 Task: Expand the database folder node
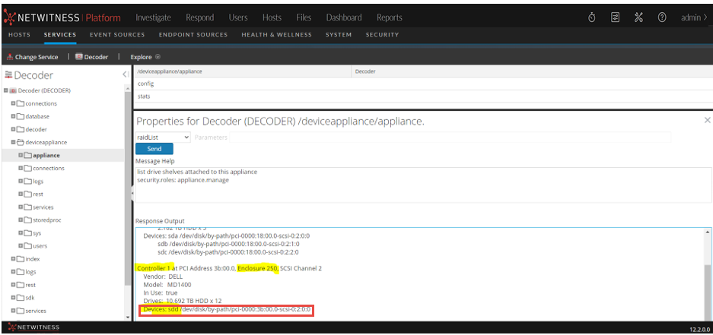13,116
